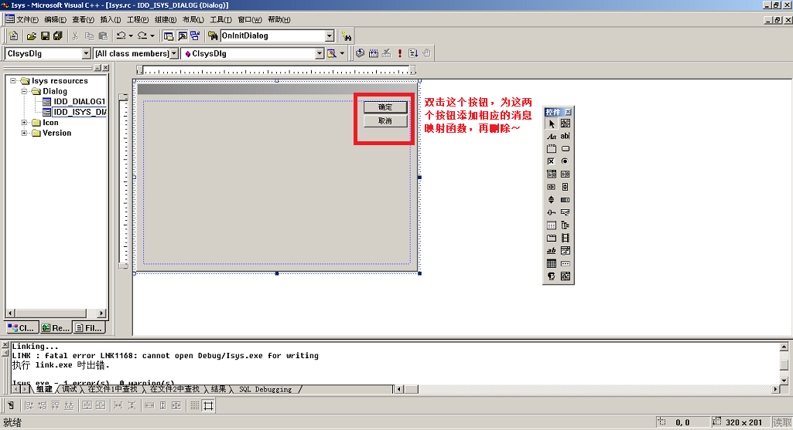Screen dimensions: 793x430
Task: Select the Static Text control tool
Action: 552,137
